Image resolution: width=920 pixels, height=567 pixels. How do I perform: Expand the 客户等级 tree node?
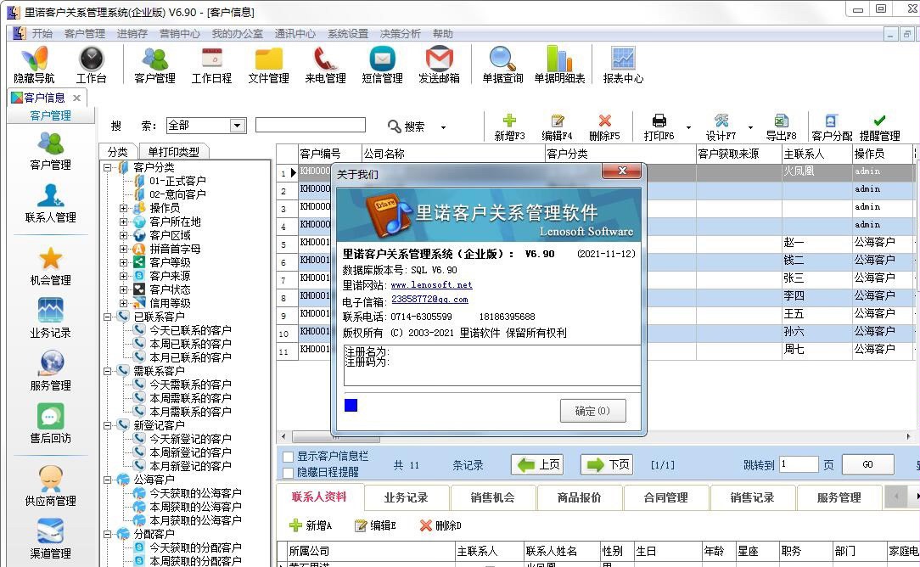(124, 262)
